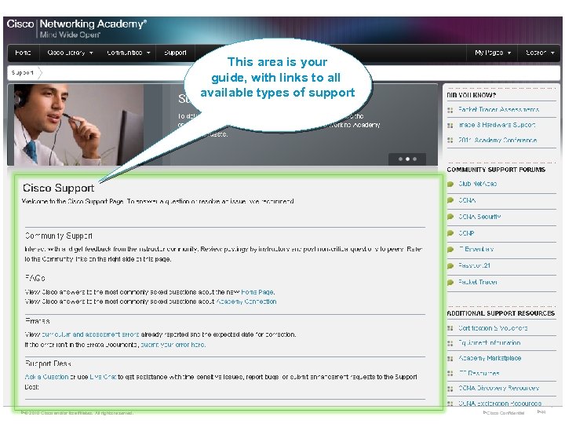Open the Club NetAcad forum
The image size is (565, 424).
477,184
